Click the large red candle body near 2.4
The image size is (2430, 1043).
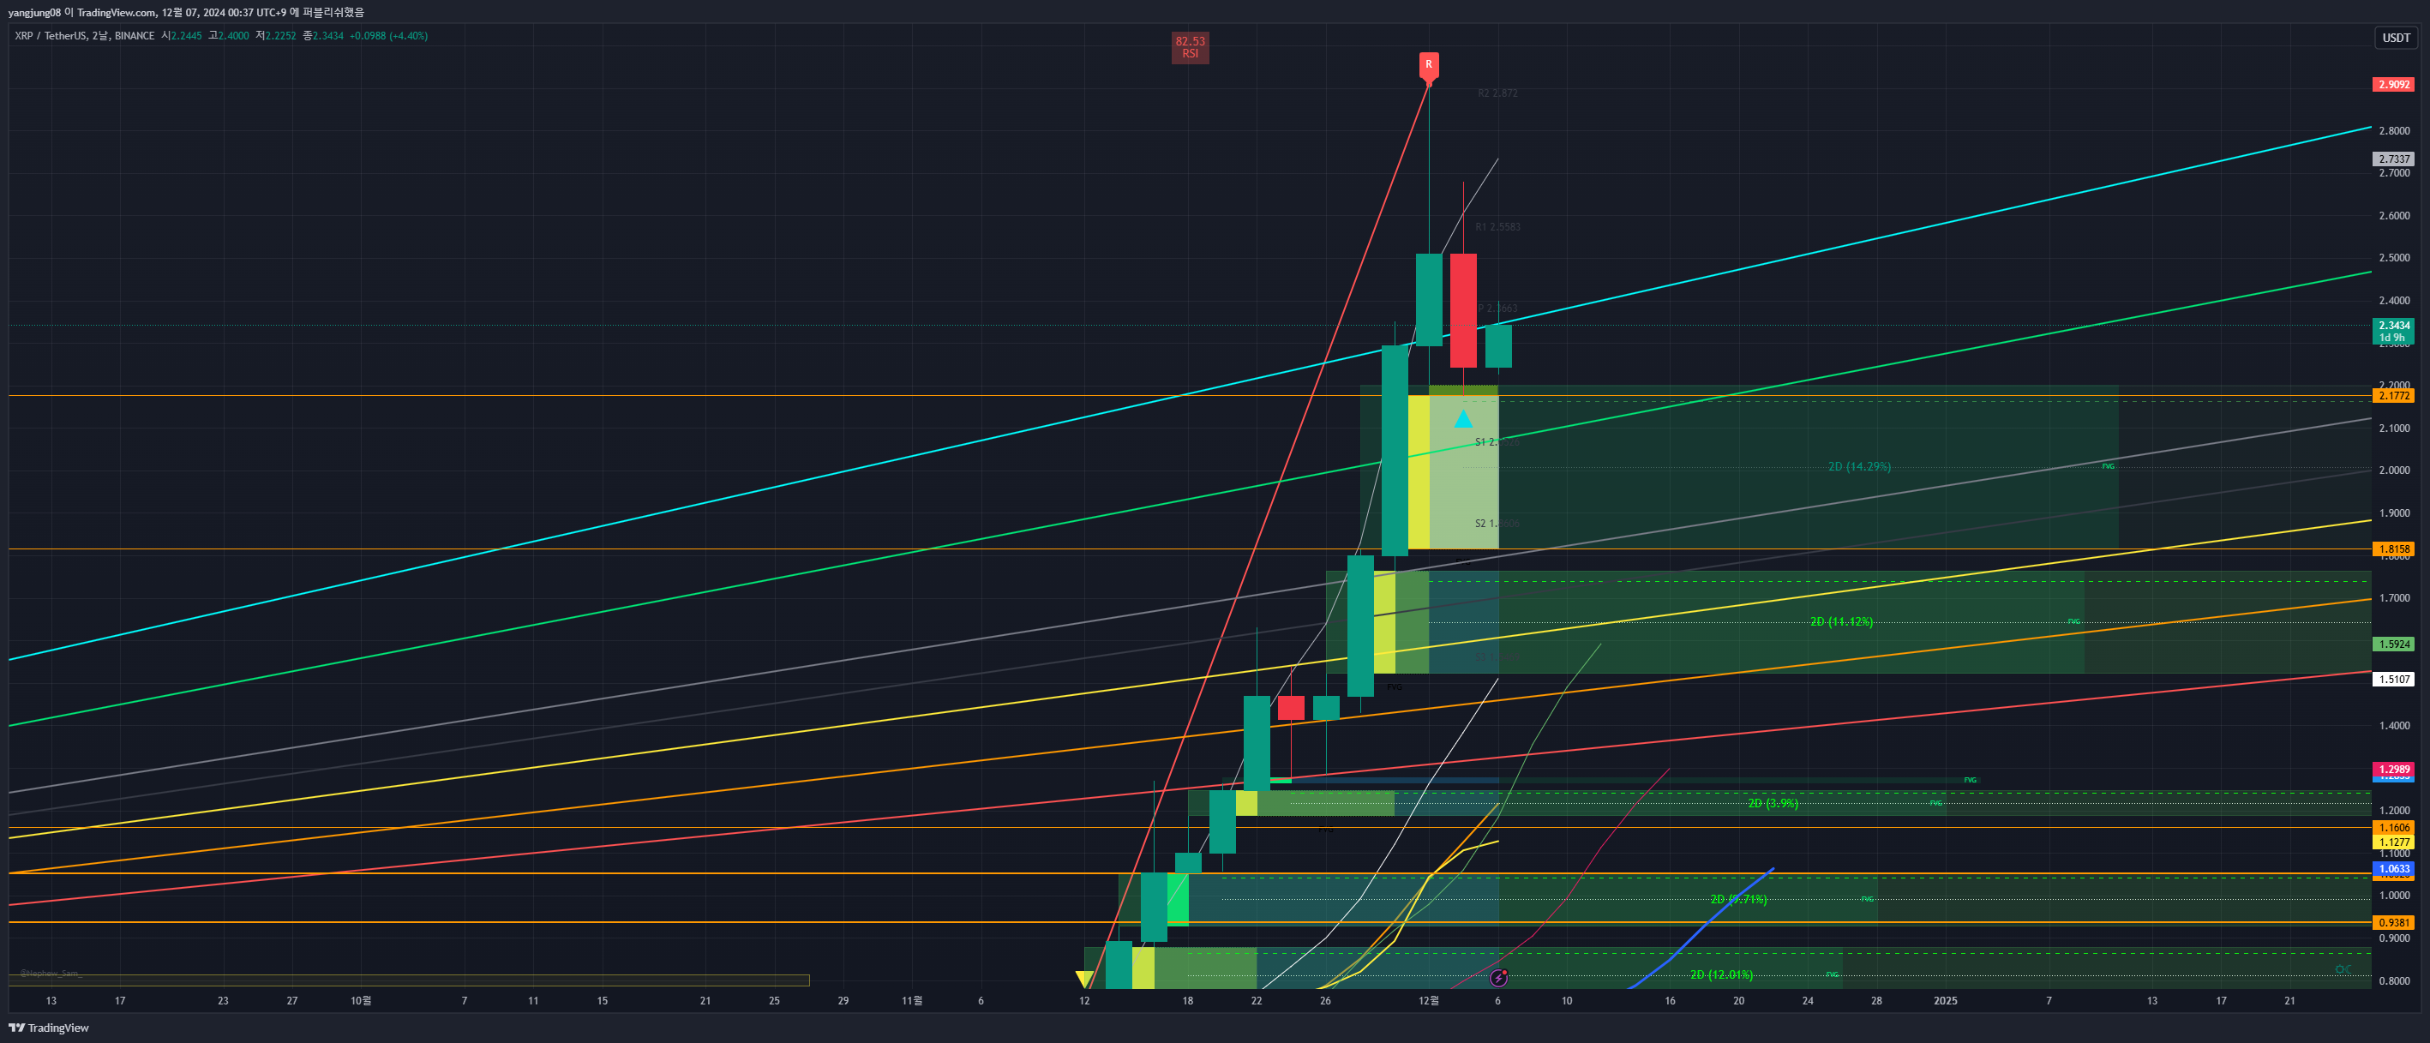tap(1463, 310)
